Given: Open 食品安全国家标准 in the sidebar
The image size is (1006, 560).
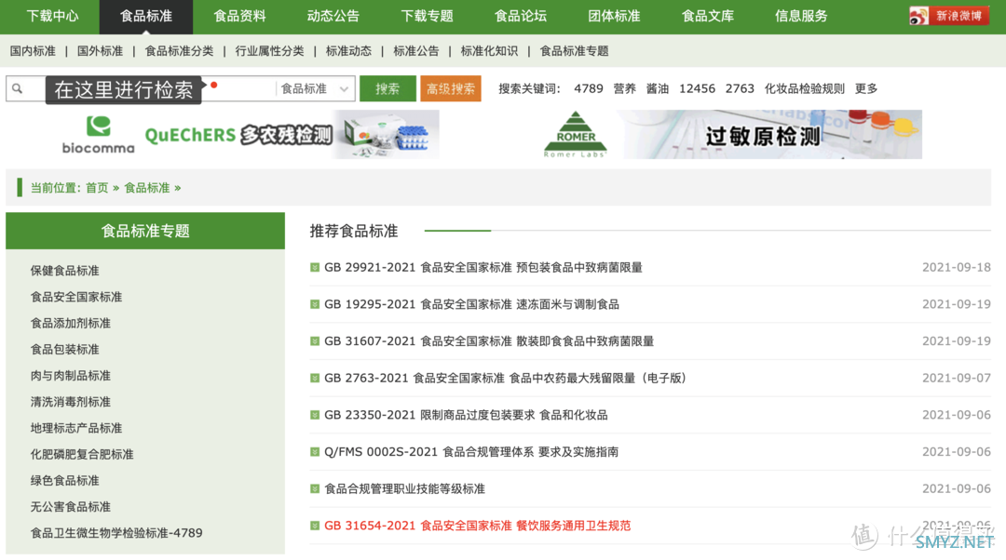Looking at the screenshot, I should coord(76,297).
